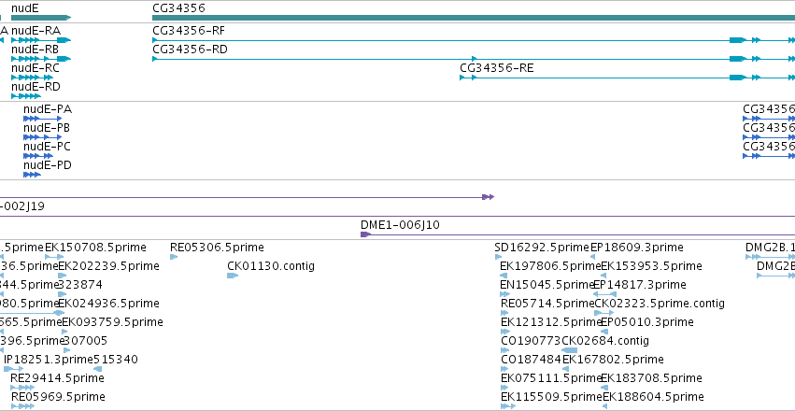Select the CG34356-RF transcript label

coord(189,31)
